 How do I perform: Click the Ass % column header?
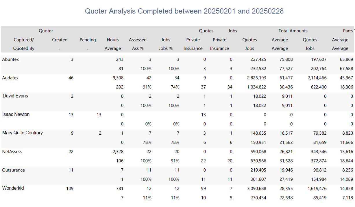138,48
